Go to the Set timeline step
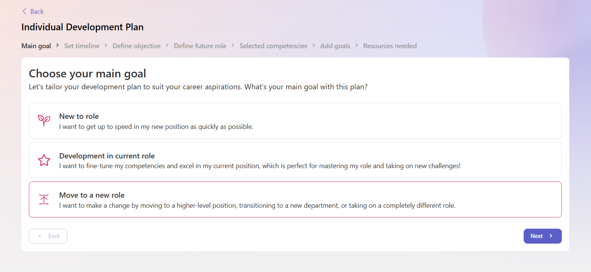591x272 pixels. pyautogui.click(x=82, y=46)
